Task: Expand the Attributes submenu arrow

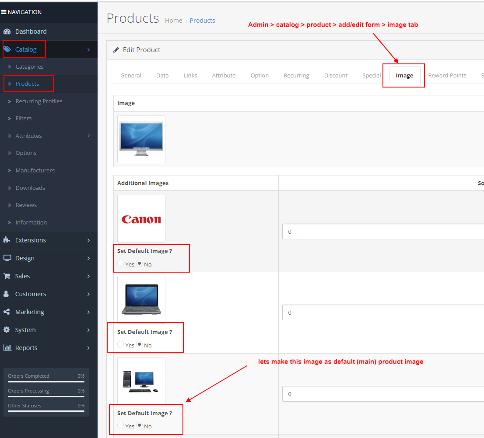Action: tap(88, 136)
